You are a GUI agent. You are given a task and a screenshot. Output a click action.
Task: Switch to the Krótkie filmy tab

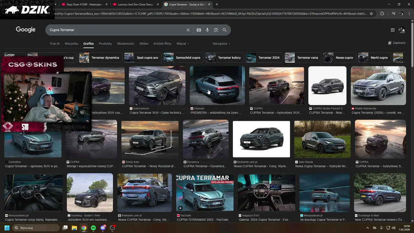[x=162, y=44]
